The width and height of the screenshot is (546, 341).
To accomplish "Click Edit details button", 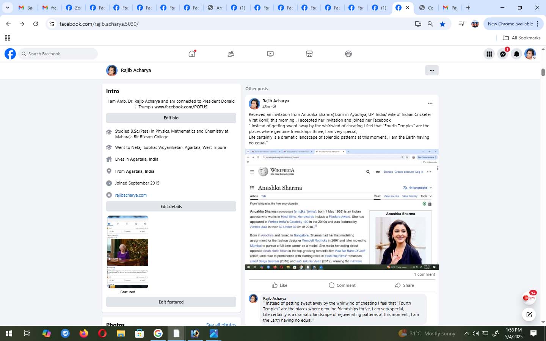I will 171,206.
